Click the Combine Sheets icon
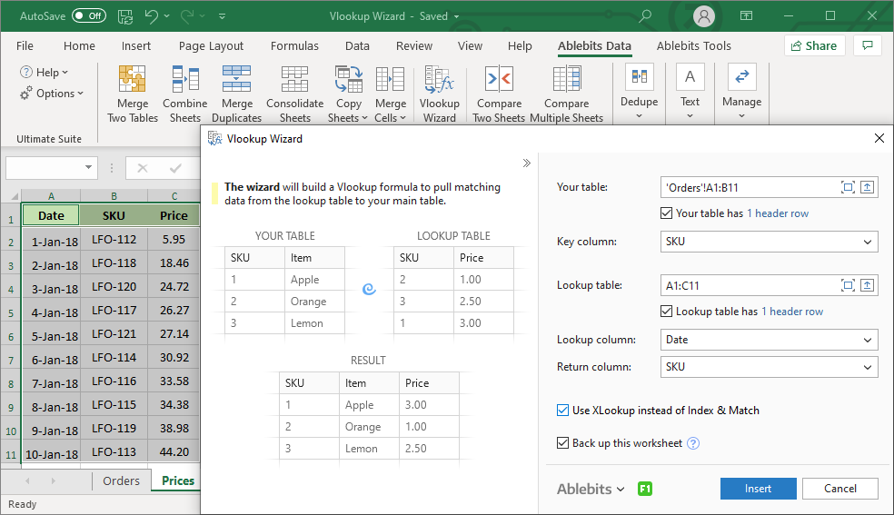Screen dimensions: 894x515 click(185, 78)
